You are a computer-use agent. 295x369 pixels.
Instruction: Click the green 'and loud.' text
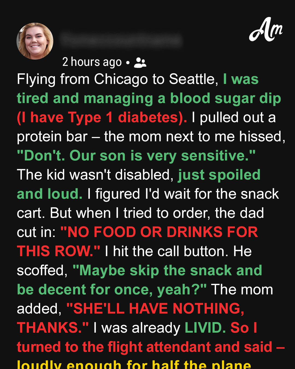click(x=50, y=194)
